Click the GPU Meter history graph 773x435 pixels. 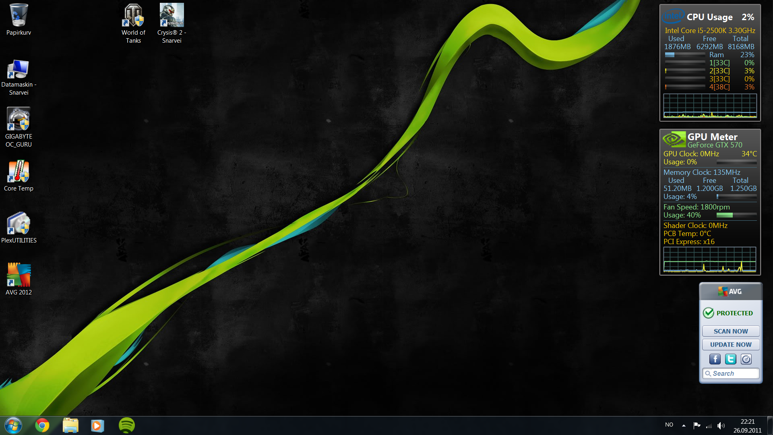tap(710, 260)
